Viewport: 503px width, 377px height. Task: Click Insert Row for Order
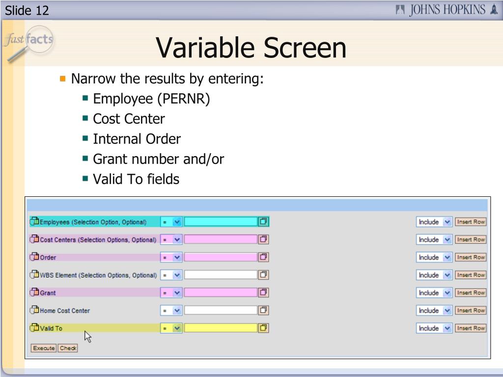coord(471,257)
